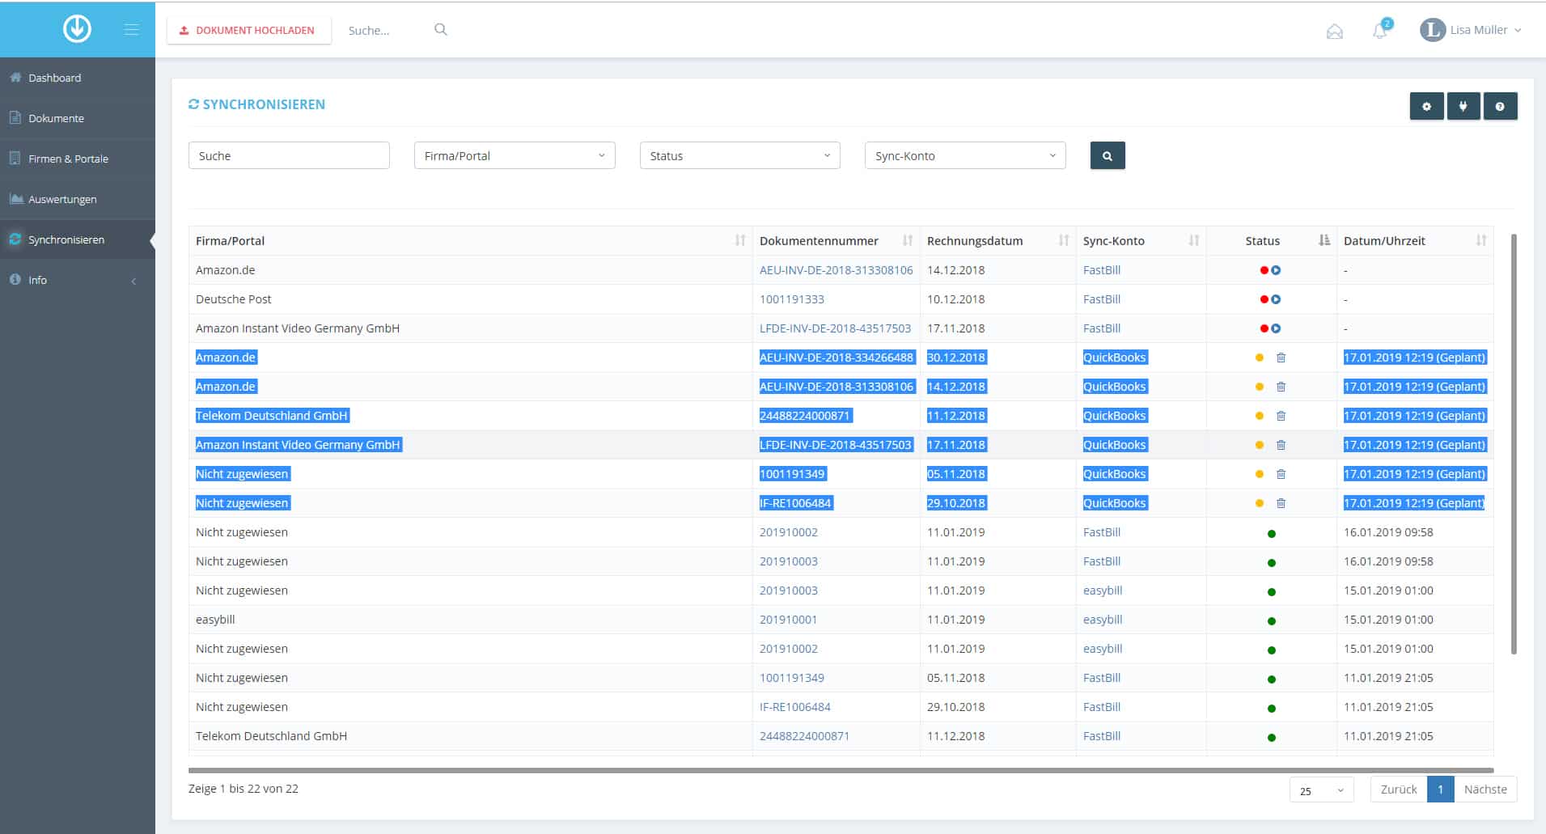The height and width of the screenshot is (834, 1546).
Task: Click the plug connection button
Action: pyautogui.click(x=1463, y=106)
